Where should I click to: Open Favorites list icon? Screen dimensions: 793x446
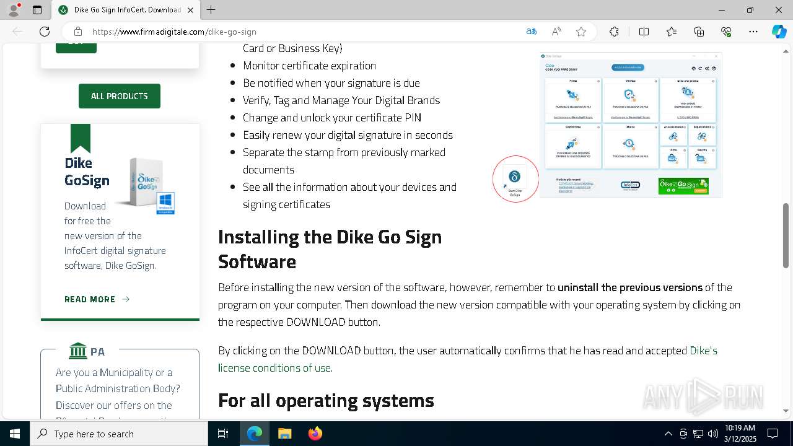coord(672,32)
